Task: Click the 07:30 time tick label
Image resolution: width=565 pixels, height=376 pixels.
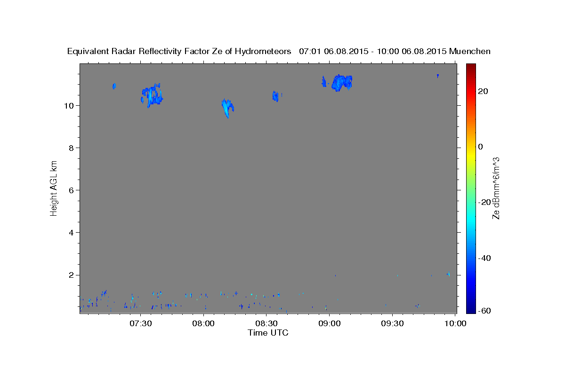Action: click(x=140, y=323)
